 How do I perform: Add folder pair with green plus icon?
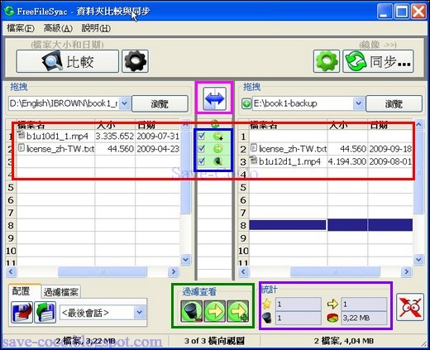[x=246, y=103]
